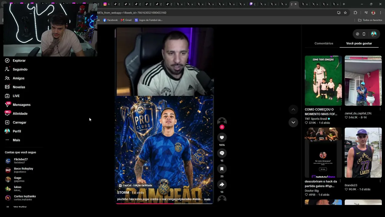The image size is (385, 217).
Task: Open the 'COMO TUDO COMEÇOU' video thumbnail
Action: click(323, 80)
